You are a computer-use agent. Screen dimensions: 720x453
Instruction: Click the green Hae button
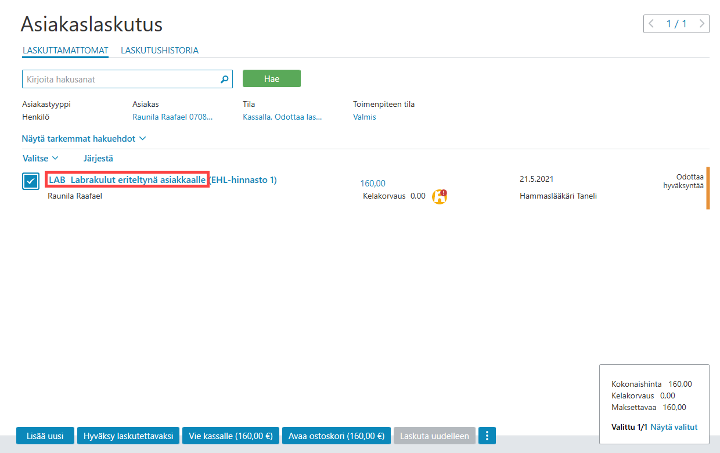pyautogui.click(x=272, y=78)
